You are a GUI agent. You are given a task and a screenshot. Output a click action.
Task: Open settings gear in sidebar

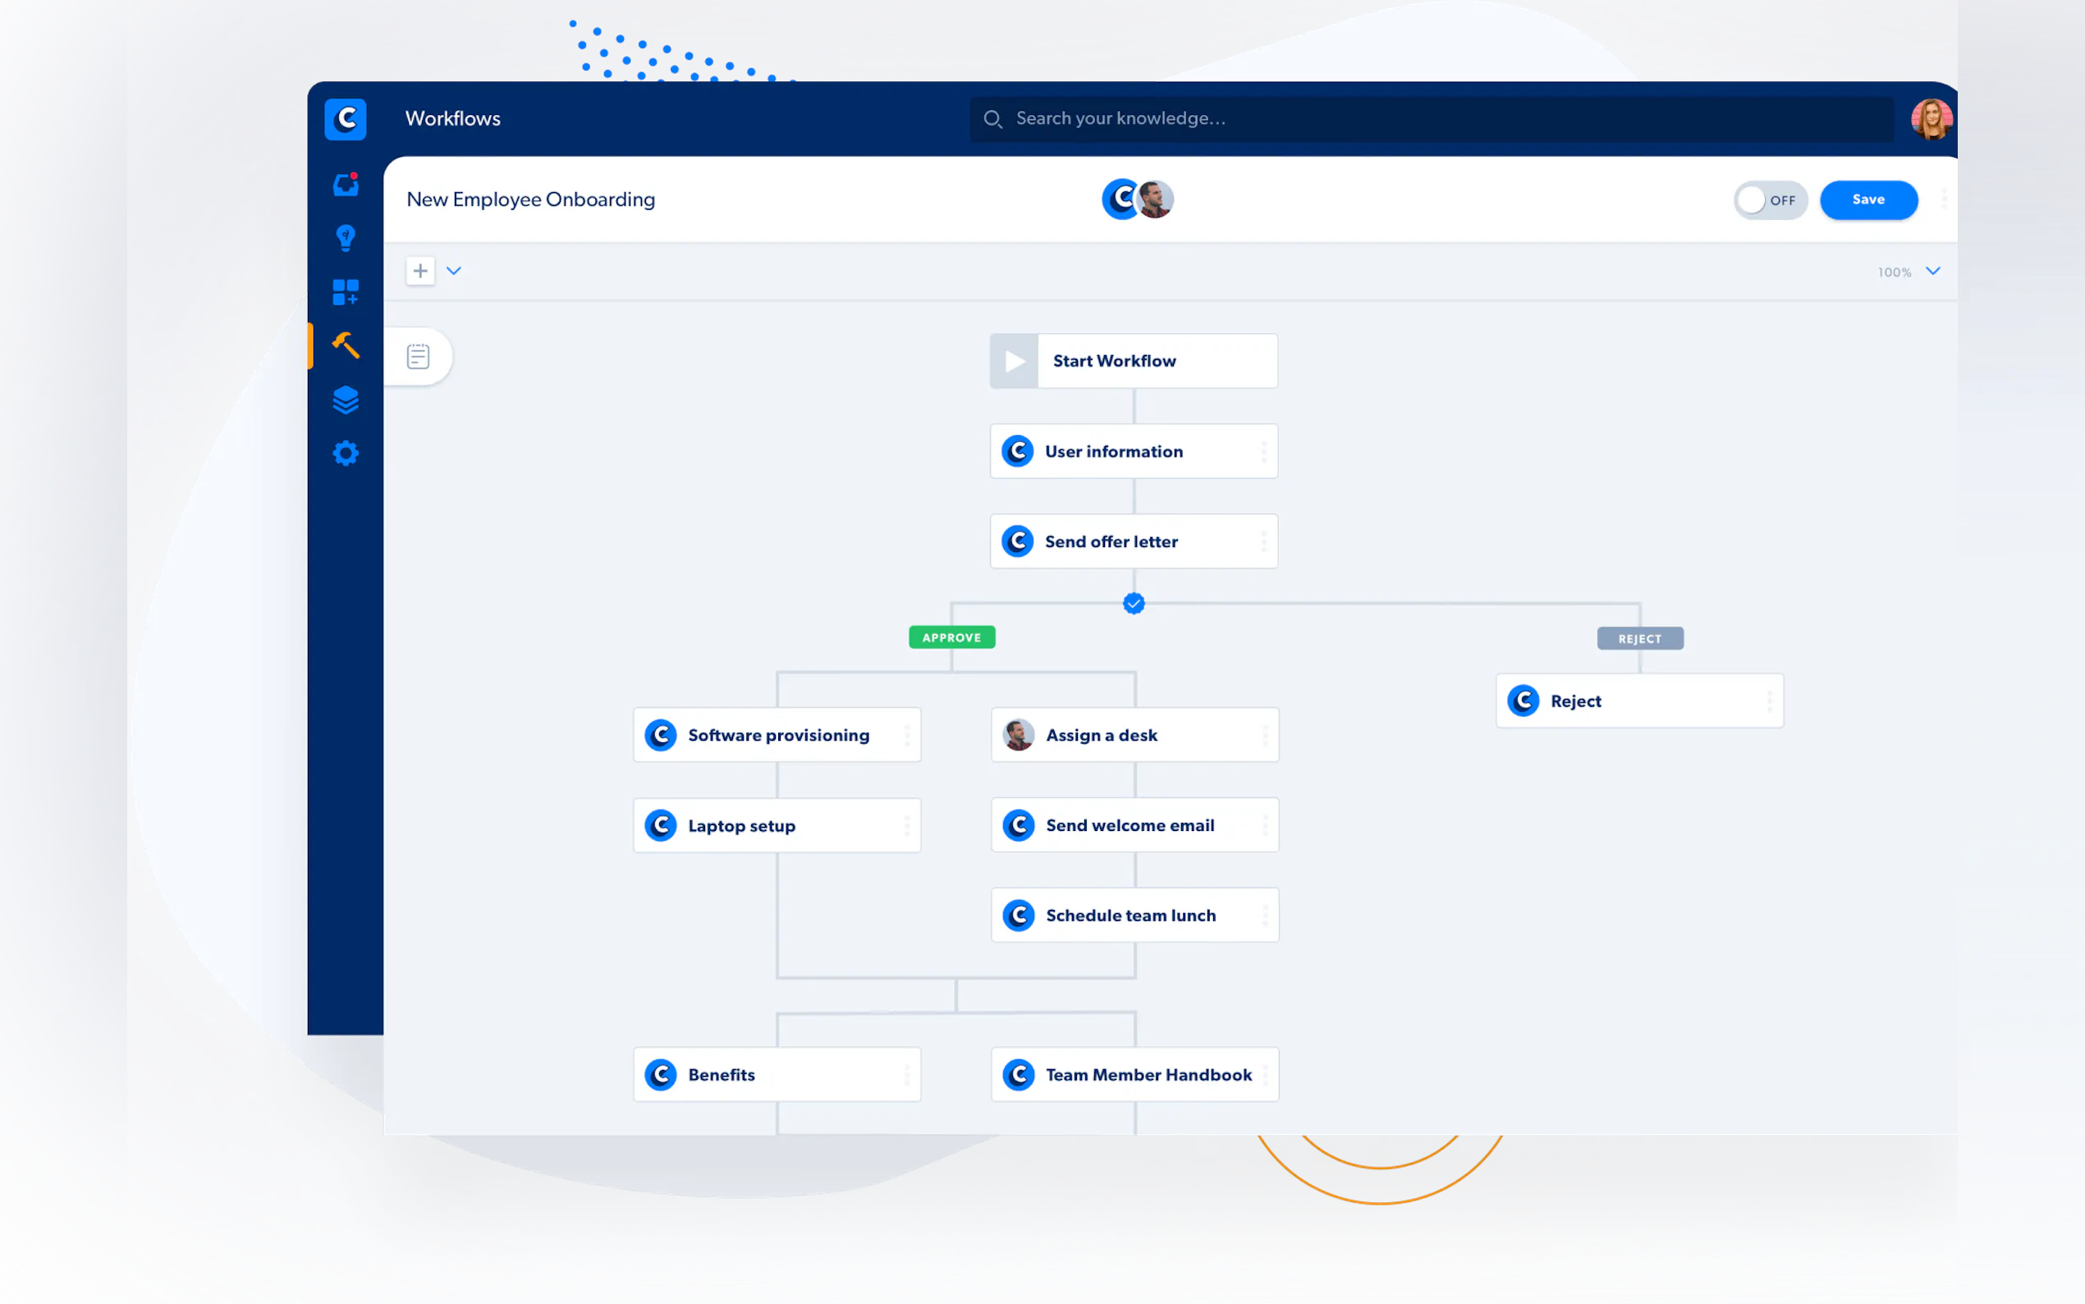(x=346, y=453)
